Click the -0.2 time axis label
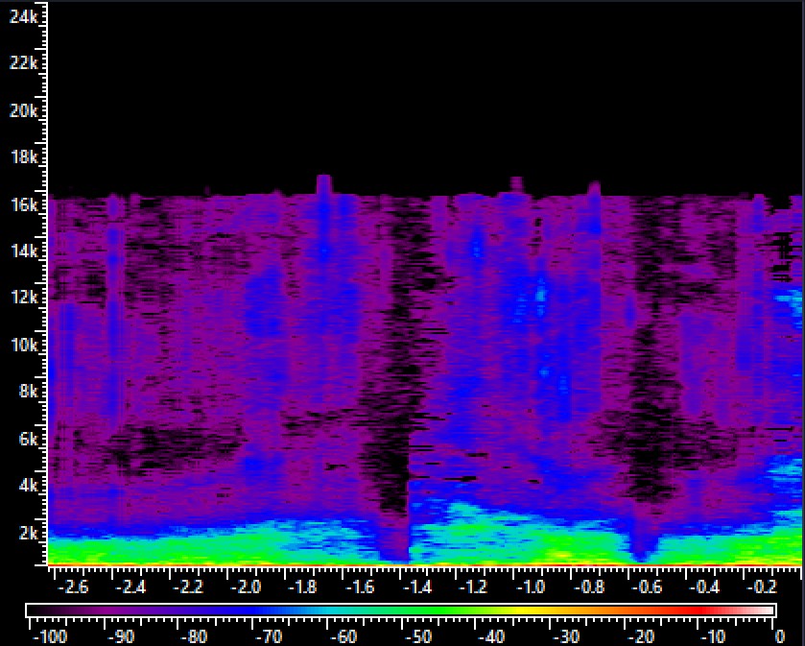Image resolution: width=805 pixels, height=646 pixels. click(760, 586)
